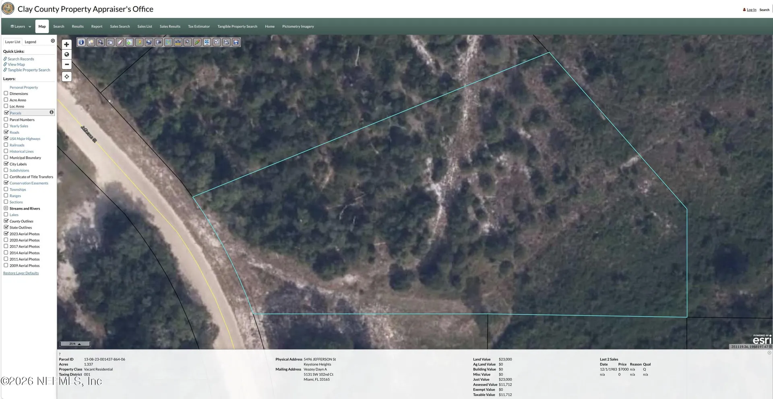This screenshot has width=773, height=399.
Task: Expand the Streams and Rivers group
Action: click(x=6, y=208)
